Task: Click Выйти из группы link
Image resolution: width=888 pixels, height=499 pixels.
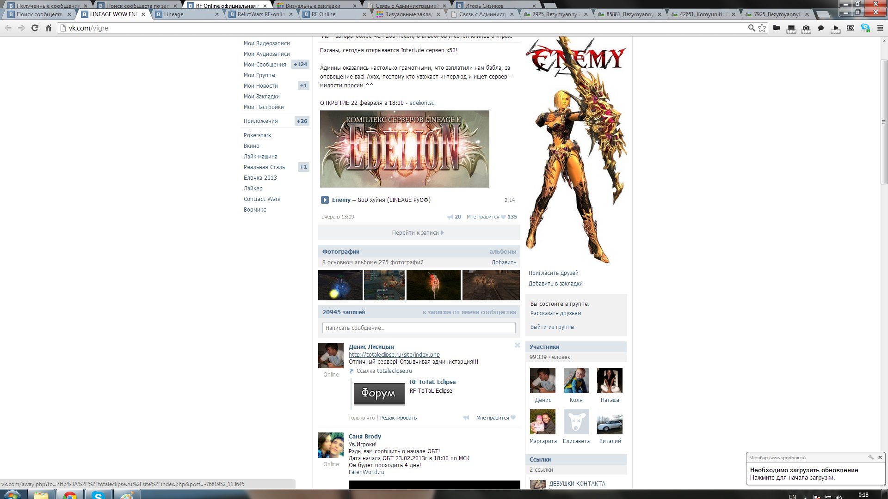Action: [x=552, y=327]
